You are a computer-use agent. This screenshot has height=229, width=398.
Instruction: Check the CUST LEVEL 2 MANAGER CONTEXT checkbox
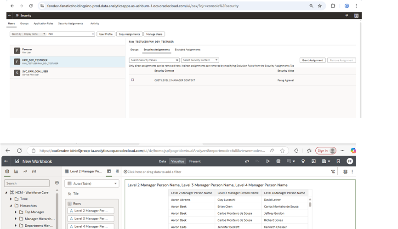click(x=132, y=80)
